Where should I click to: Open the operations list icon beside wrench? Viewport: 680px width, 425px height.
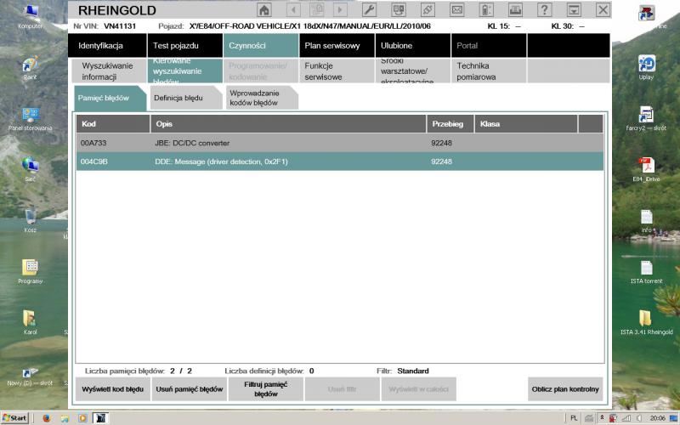click(398, 10)
